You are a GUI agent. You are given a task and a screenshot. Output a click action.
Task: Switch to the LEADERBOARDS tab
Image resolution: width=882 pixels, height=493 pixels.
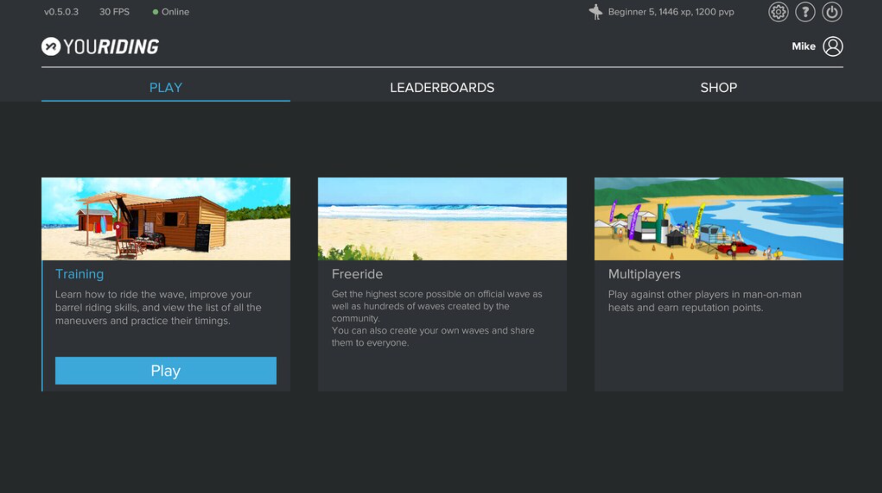[x=441, y=88]
